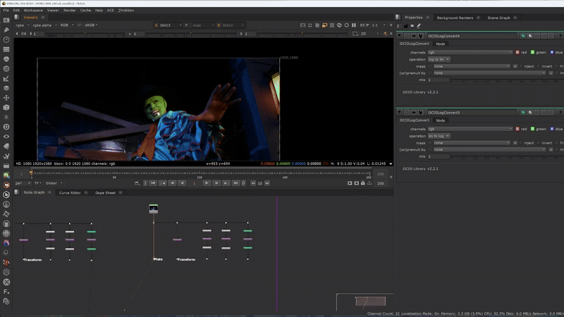
Task: Click the mix slider in OCIOLogConvert4
Action: tap(493, 79)
